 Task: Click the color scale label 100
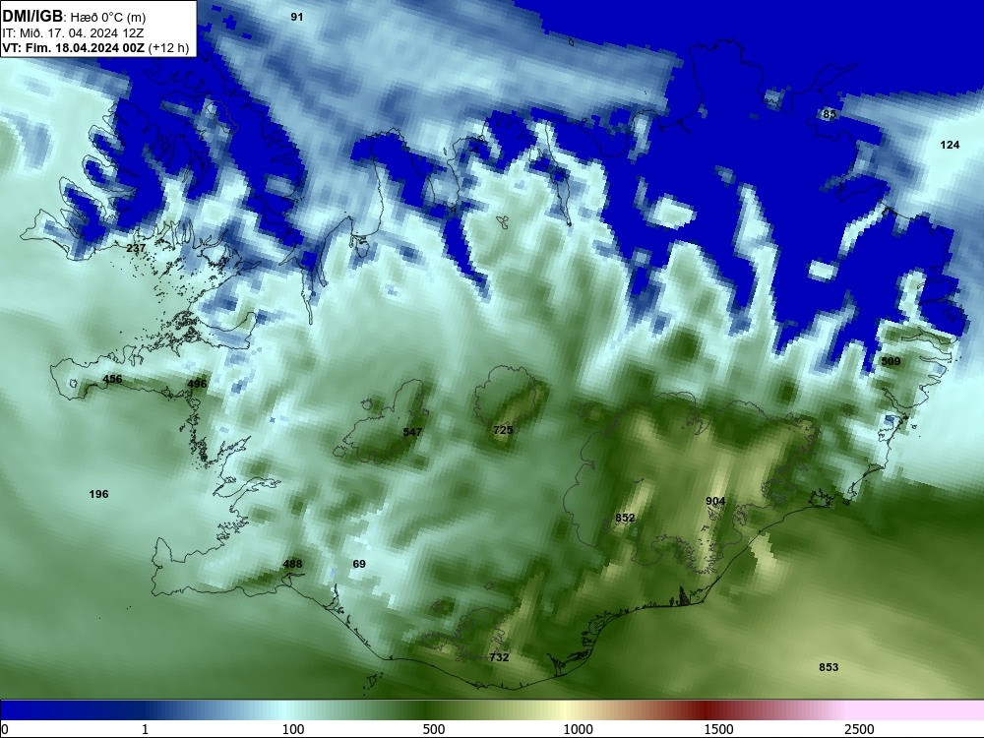pos(293,729)
